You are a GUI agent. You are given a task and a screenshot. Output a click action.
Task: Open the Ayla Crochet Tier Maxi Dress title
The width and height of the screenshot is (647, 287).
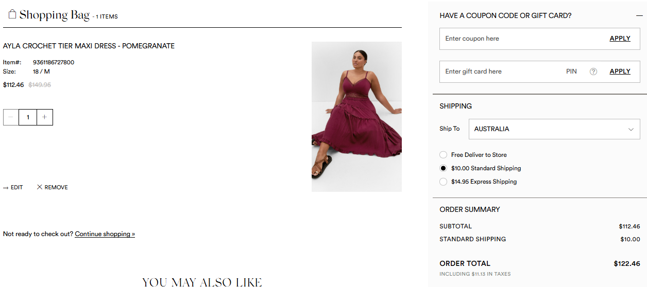click(89, 46)
